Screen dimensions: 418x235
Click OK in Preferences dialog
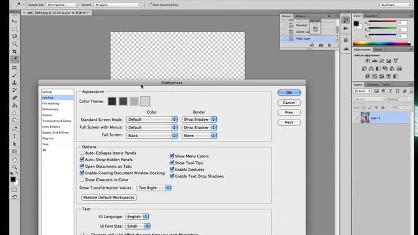[x=289, y=93]
